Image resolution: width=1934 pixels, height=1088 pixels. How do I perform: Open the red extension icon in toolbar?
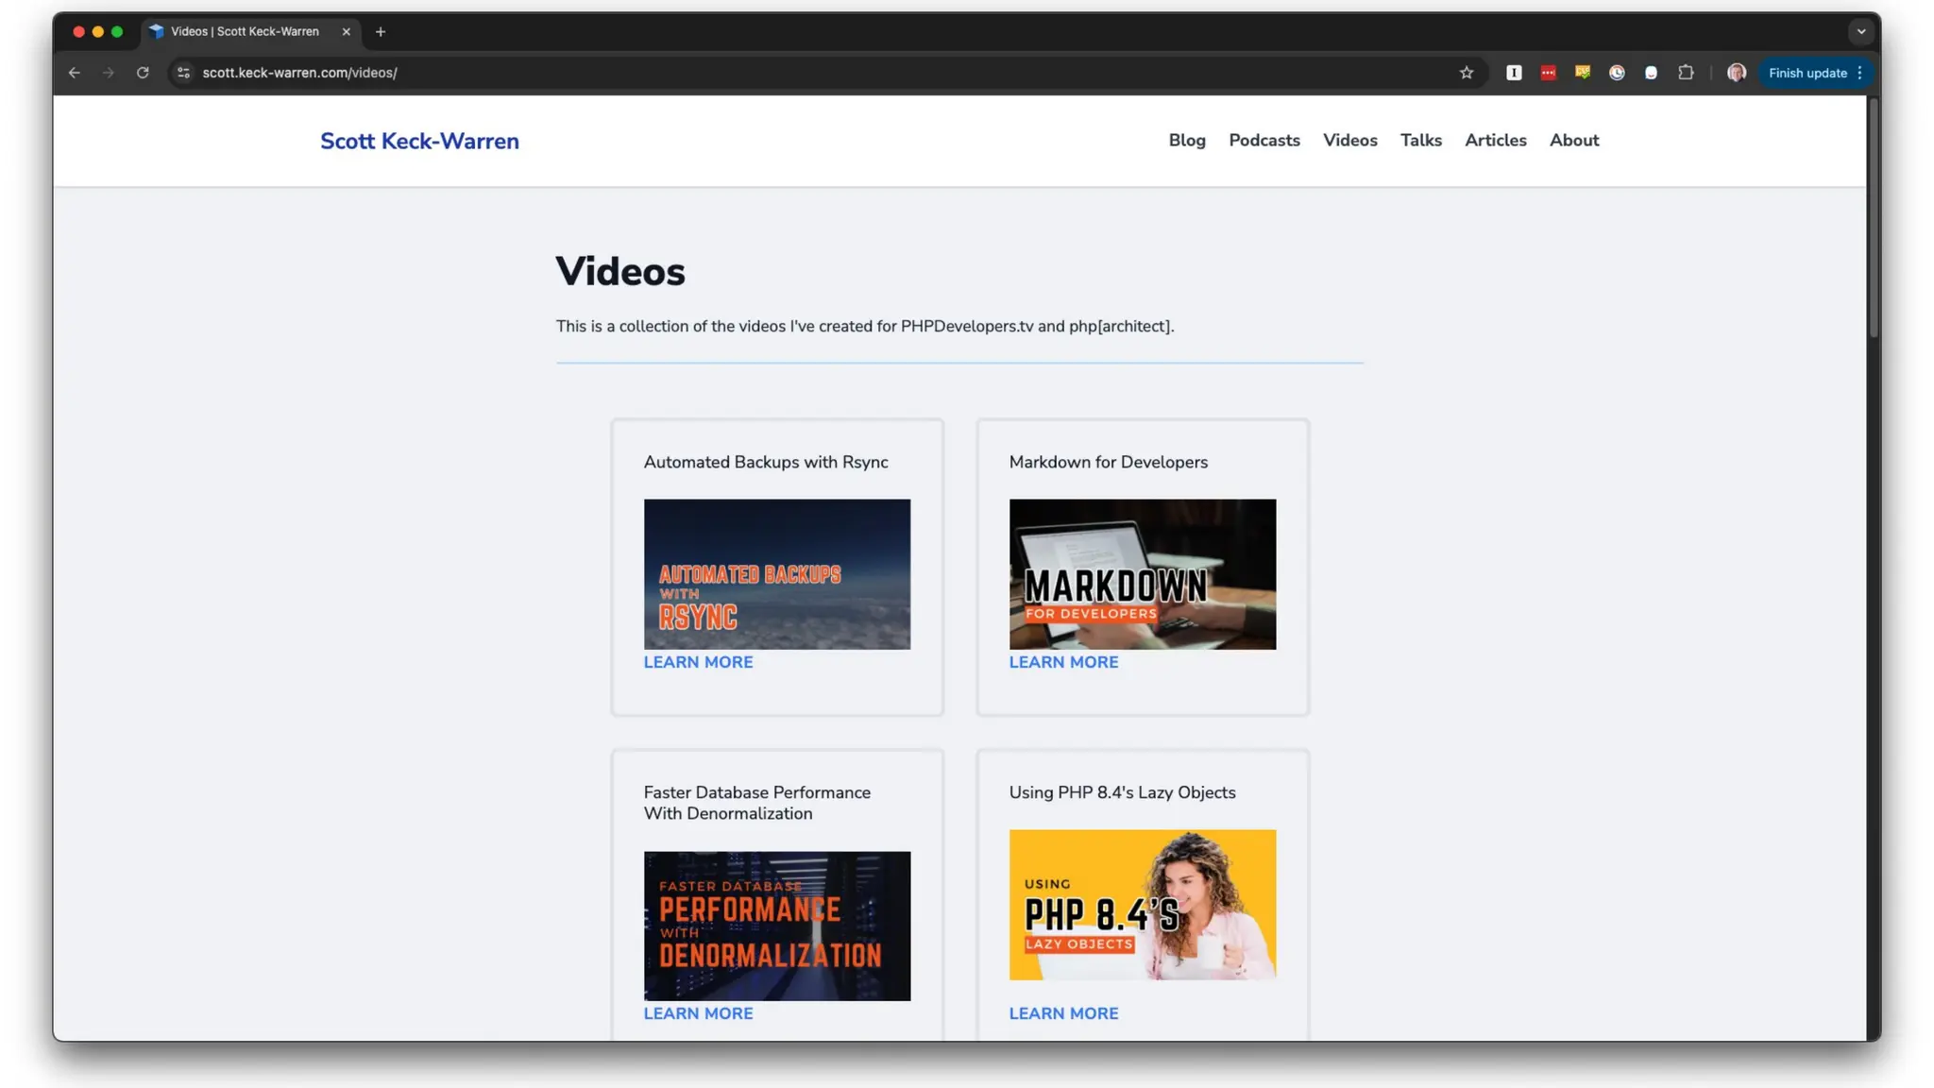tap(1549, 73)
